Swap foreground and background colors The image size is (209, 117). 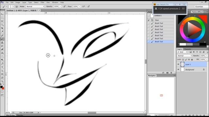coord(3,84)
